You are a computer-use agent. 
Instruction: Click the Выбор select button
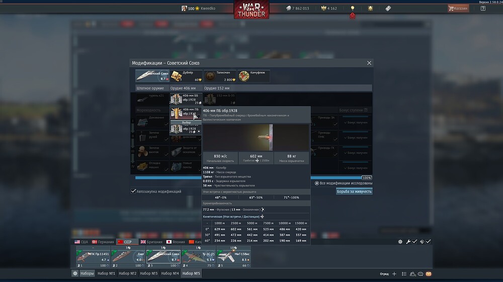[x=186, y=122]
